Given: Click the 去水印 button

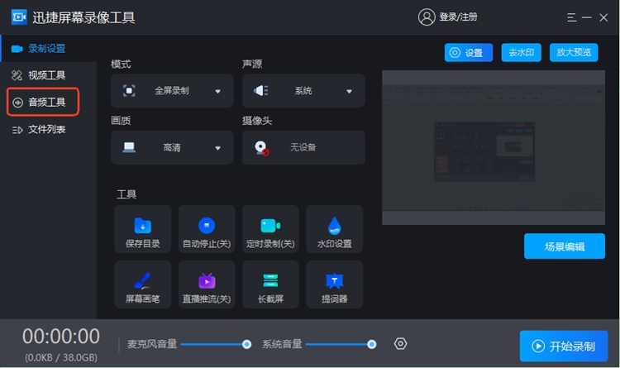Looking at the screenshot, I should [x=521, y=53].
